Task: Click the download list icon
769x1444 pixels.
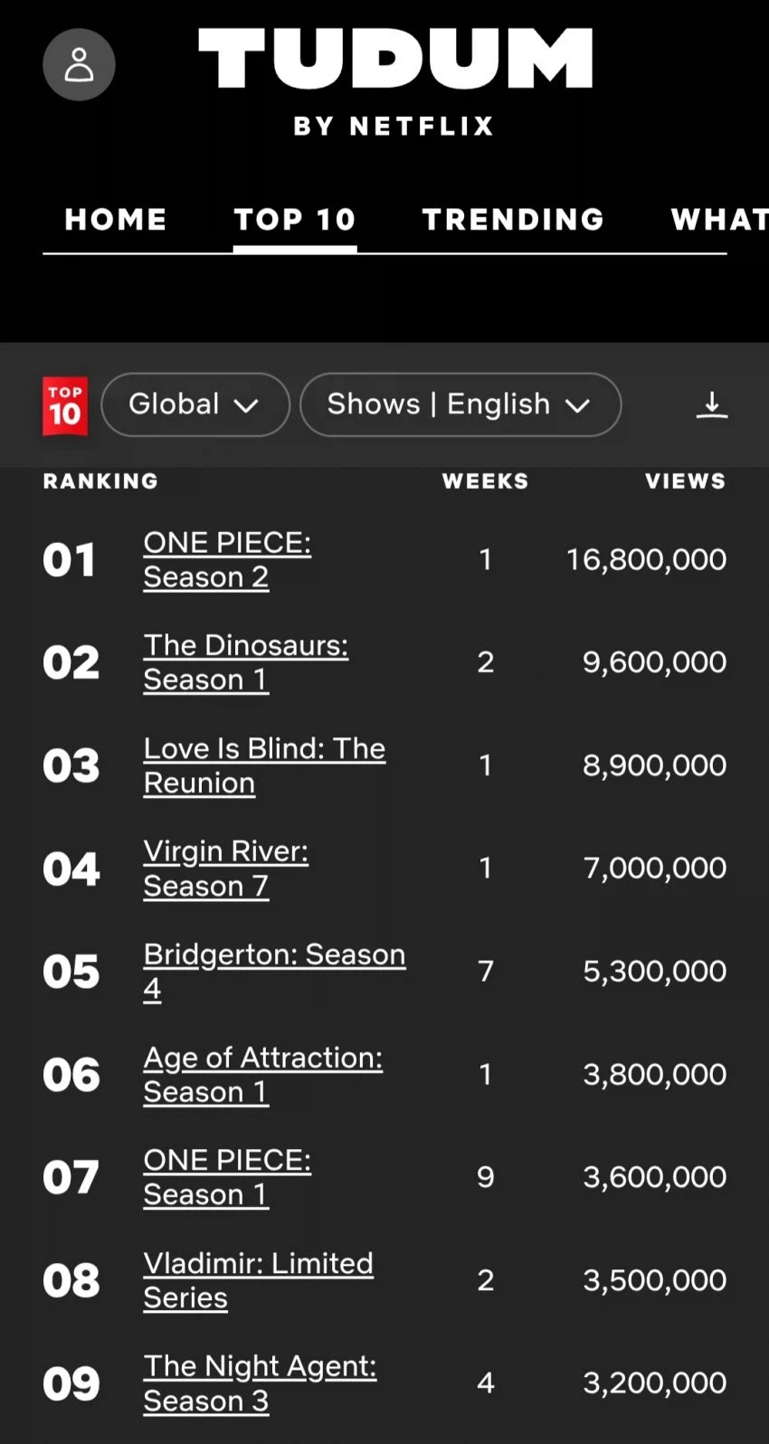Action: click(711, 404)
